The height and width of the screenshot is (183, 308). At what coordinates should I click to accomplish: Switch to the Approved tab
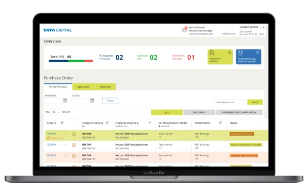click(x=83, y=87)
